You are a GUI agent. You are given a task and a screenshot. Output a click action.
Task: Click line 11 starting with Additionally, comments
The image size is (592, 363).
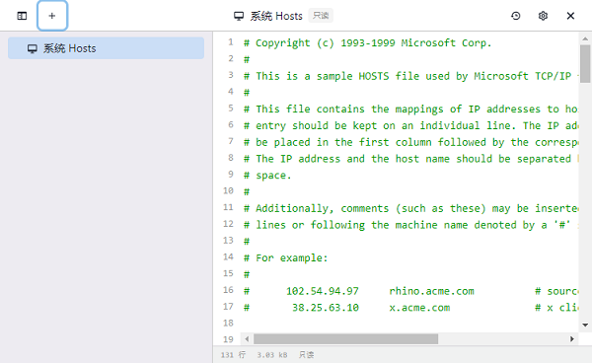pyautogui.click(x=410, y=209)
